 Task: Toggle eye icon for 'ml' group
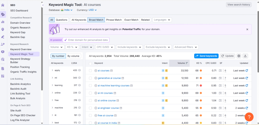pyautogui.click(x=79, y=78)
